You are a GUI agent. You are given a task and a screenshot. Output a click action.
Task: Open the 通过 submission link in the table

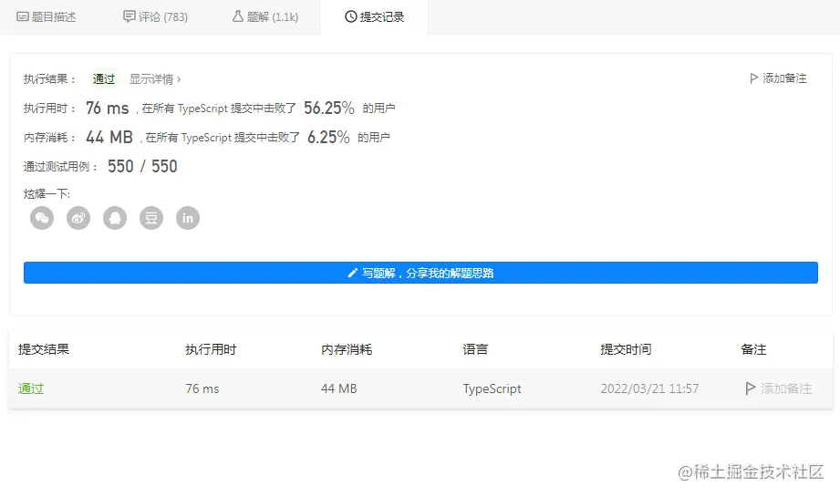pyautogui.click(x=30, y=388)
